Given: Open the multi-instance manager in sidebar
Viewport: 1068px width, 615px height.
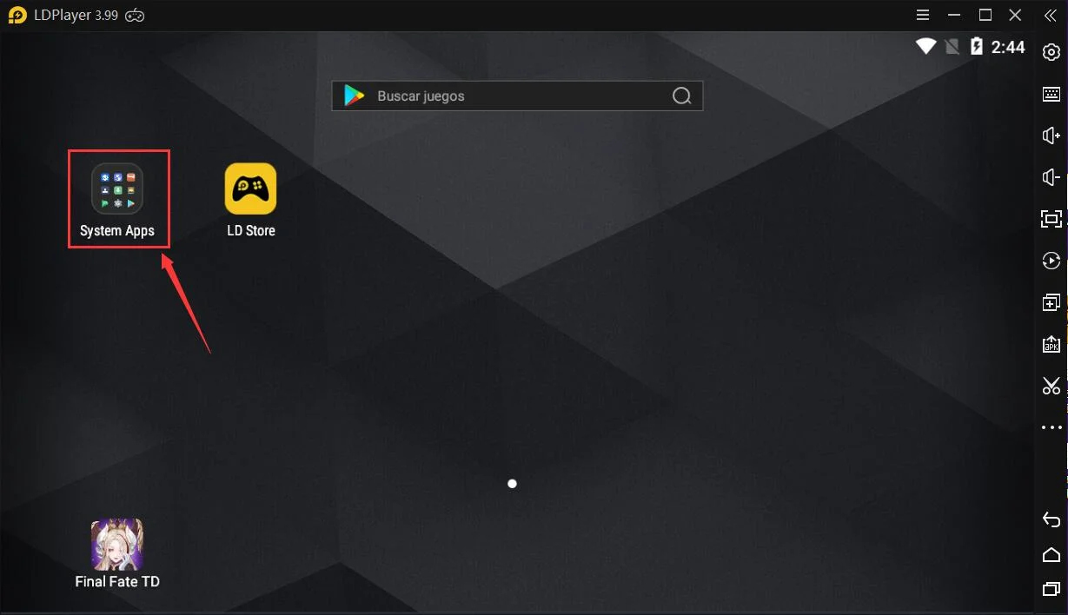Looking at the screenshot, I should click(x=1051, y=302).
